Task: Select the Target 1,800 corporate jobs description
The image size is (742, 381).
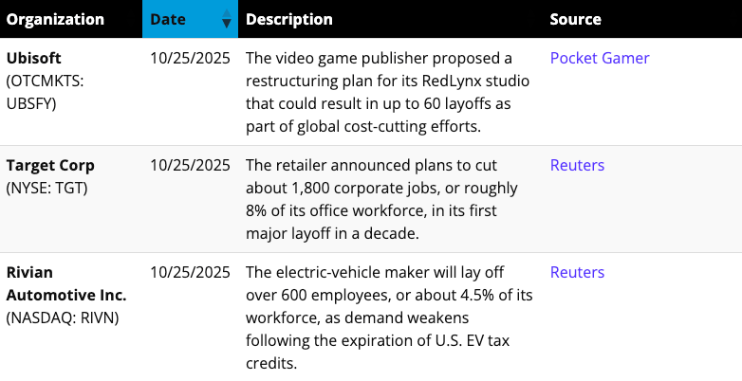Action: [x=387, y=199]
